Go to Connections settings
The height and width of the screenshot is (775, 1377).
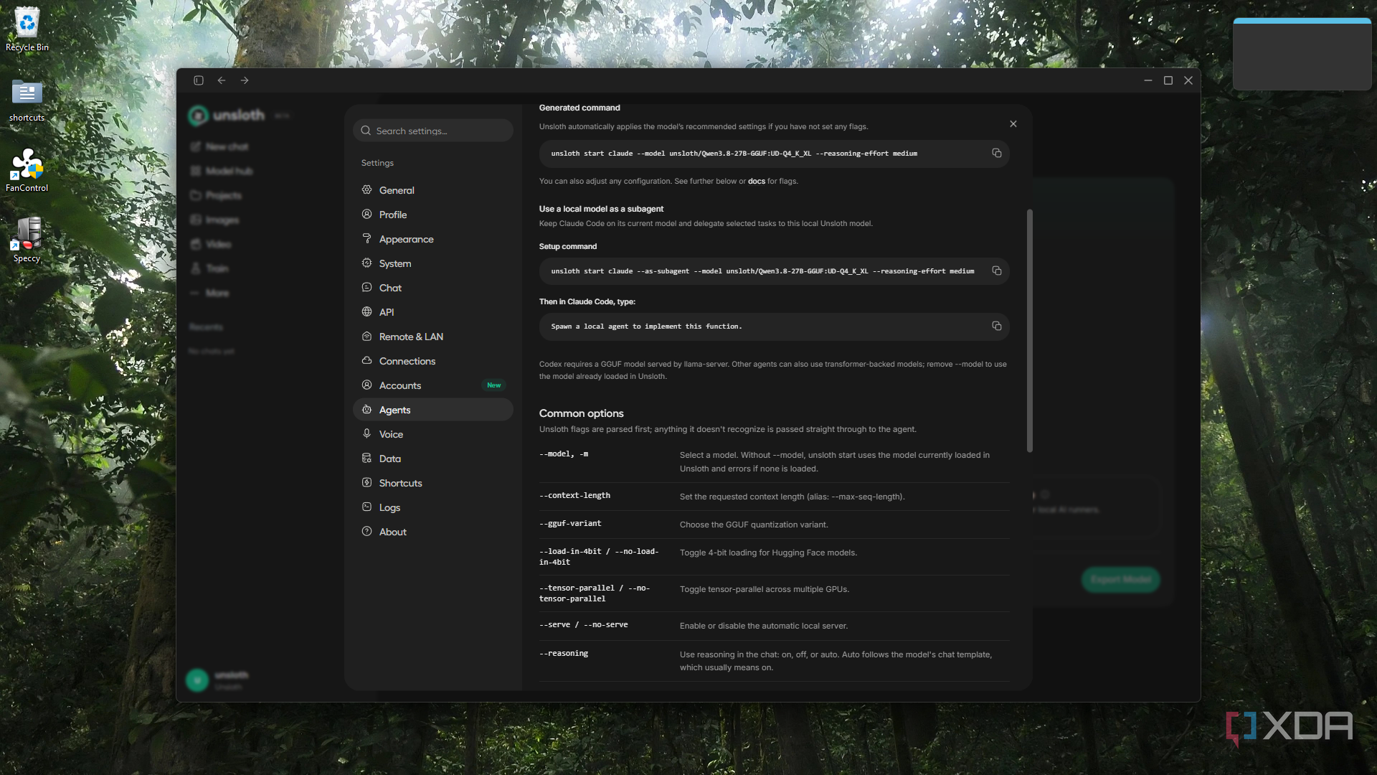433,361
